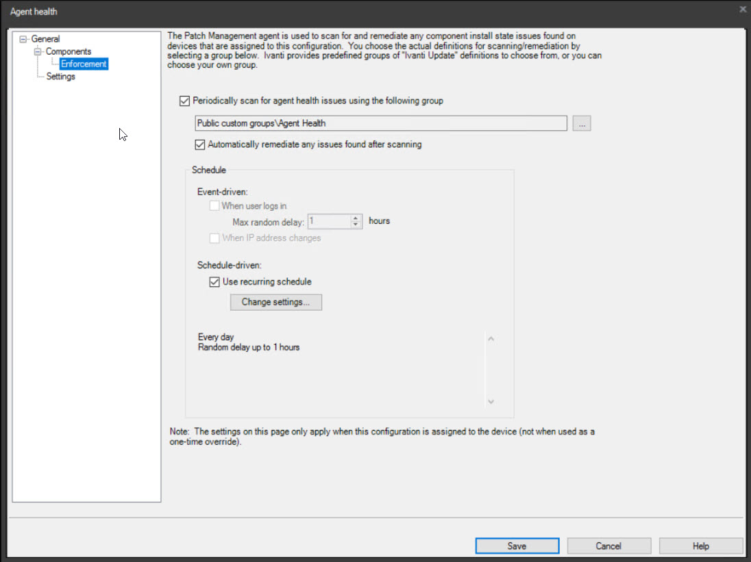This screenshot has height=562, width=751.
Task: Decrease Max random delay with down arrow
Action: coord(355,225)
